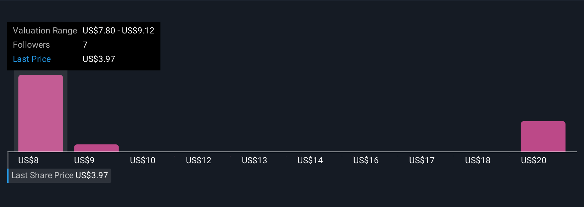This screenshot has width=584, height=207.
Task: Select the US$10 axis label
Action: [143, 160]
